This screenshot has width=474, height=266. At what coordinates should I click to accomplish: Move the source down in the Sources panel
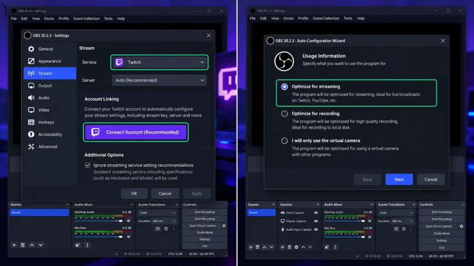click(x=310, y=247)
